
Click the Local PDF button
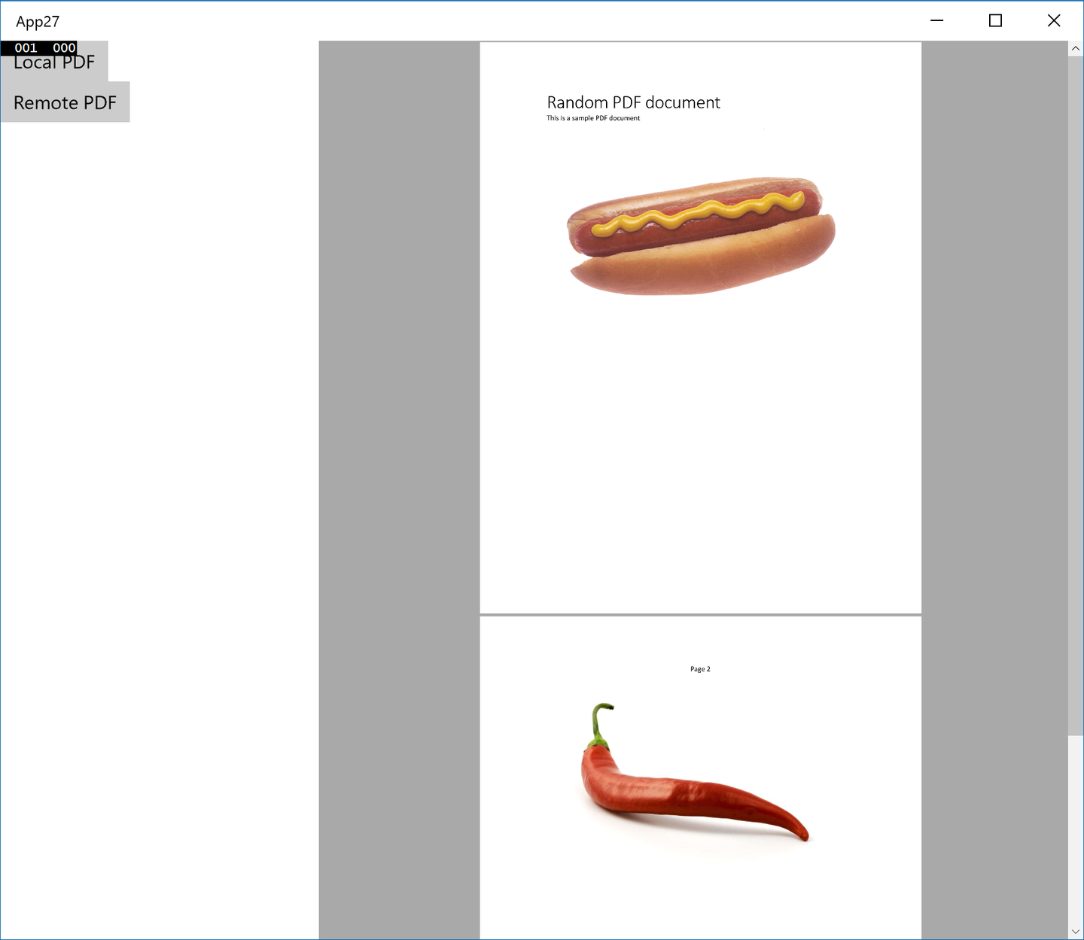coord(54,63)
